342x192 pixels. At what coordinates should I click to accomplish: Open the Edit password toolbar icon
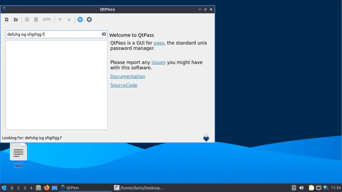tap(27, 19)
